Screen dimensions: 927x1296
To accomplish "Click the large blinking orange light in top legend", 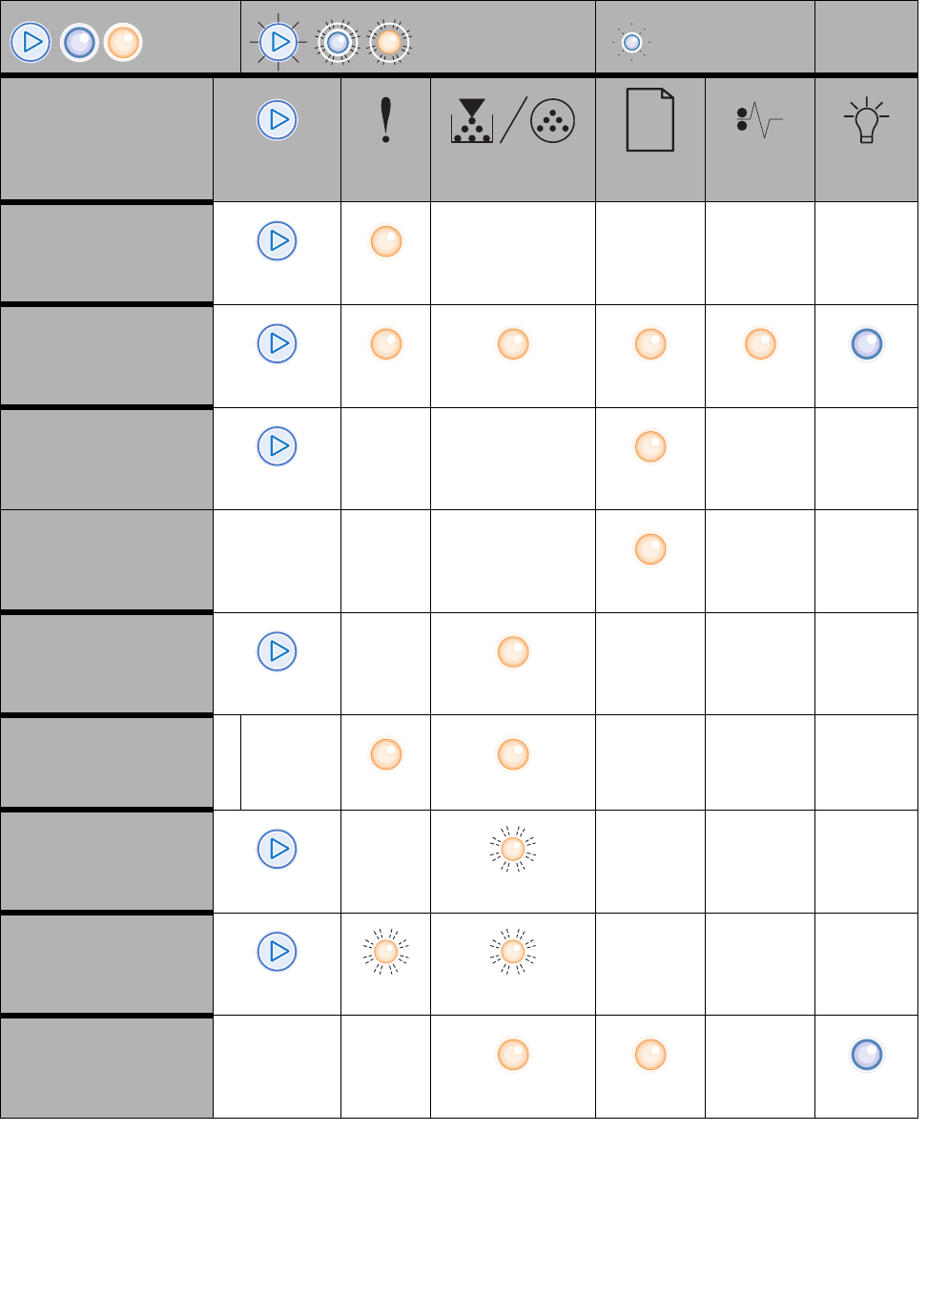I will pyautogui.click(x=388, y=42).
